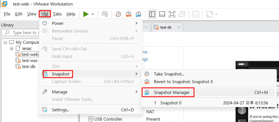Click the Snapshot Manager toolbar icon
The height and width of the screenshot is (122, 279).
(139, 14)
